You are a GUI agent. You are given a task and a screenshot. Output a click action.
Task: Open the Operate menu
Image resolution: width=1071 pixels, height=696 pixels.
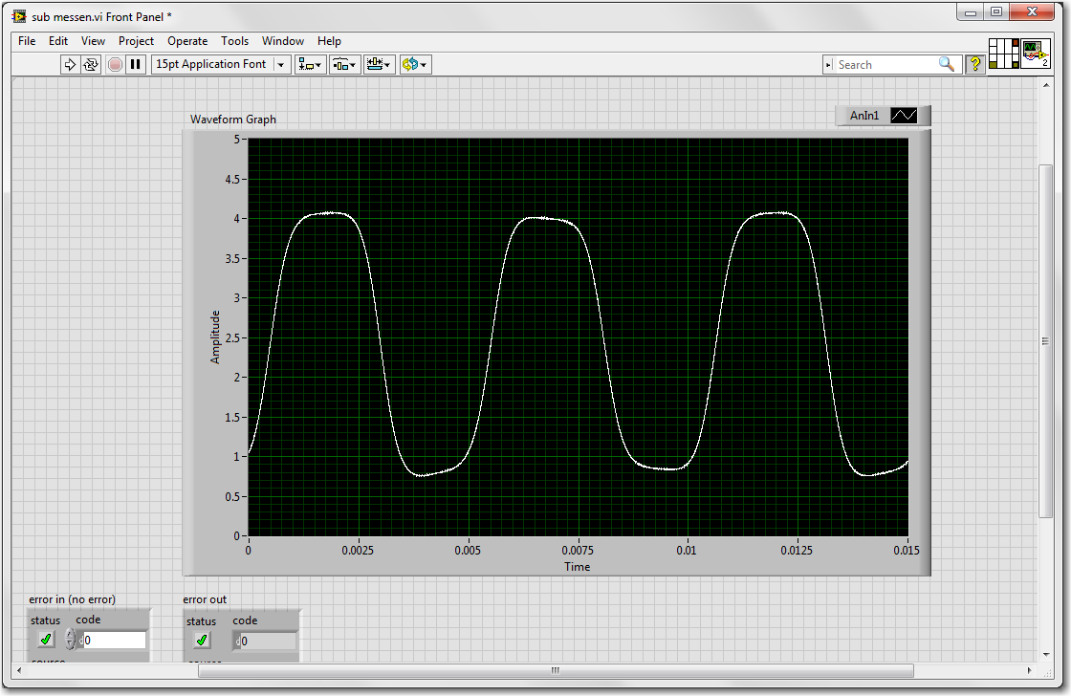pos(187,41)
